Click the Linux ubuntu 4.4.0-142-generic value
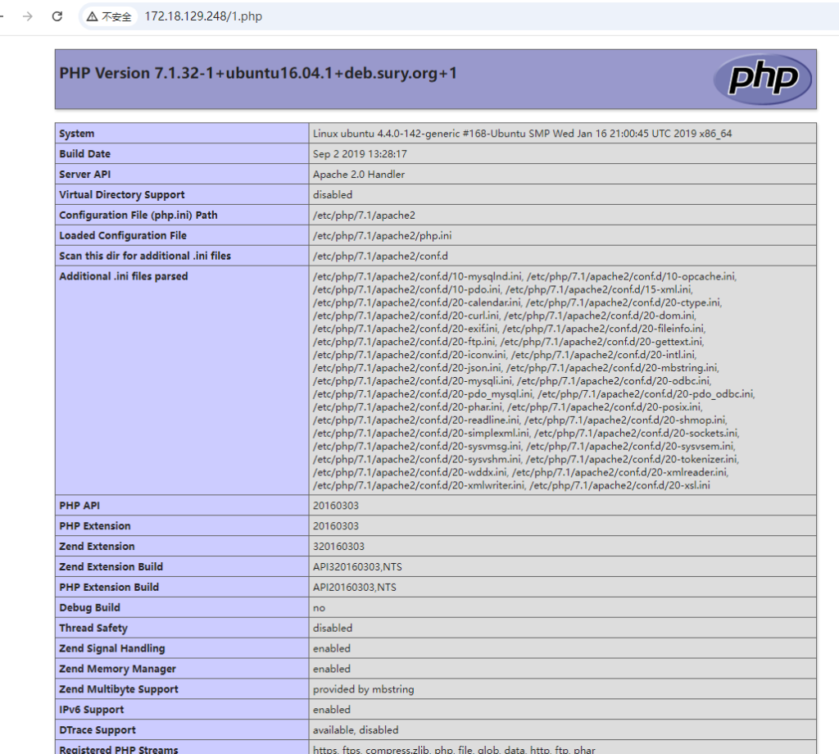This screenshot has height=754, width=839. tap(522, 134)
